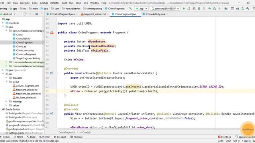Collapse the onCreate method at line 29

(57, 73)
